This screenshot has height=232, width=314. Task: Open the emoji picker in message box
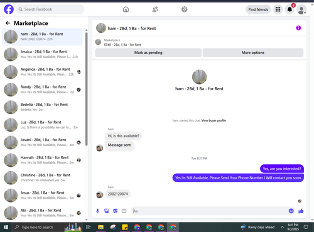click(291, 211)
